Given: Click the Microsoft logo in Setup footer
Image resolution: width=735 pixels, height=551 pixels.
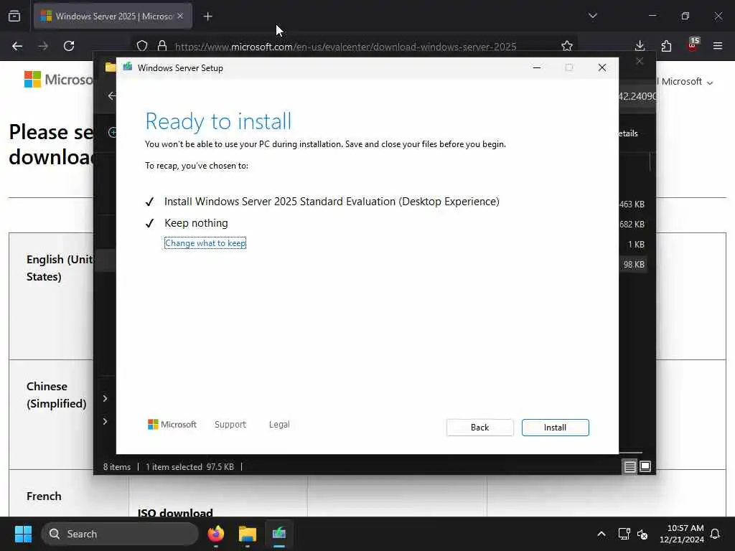Looking at the screenshot, I should pos(172,425).
